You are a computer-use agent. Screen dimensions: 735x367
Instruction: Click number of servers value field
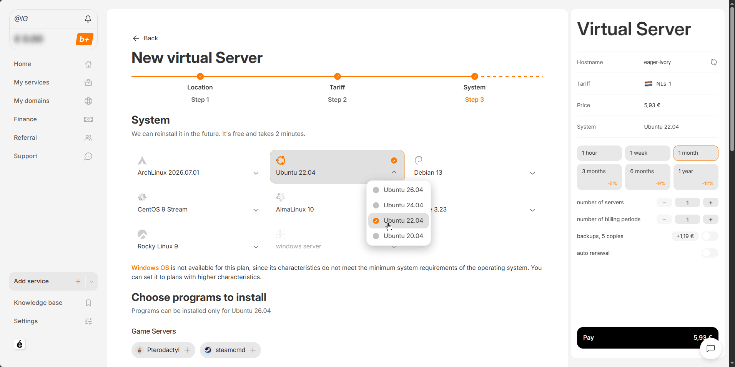pos(687,203)
